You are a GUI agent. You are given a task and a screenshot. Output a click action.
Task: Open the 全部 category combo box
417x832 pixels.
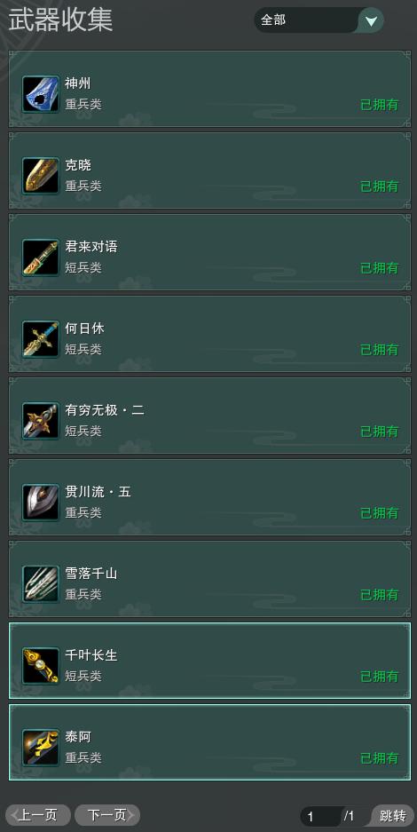[319, 20]
